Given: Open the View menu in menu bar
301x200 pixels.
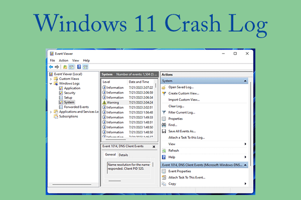Looking at the screenshot, I should click(x=75, y=60).
